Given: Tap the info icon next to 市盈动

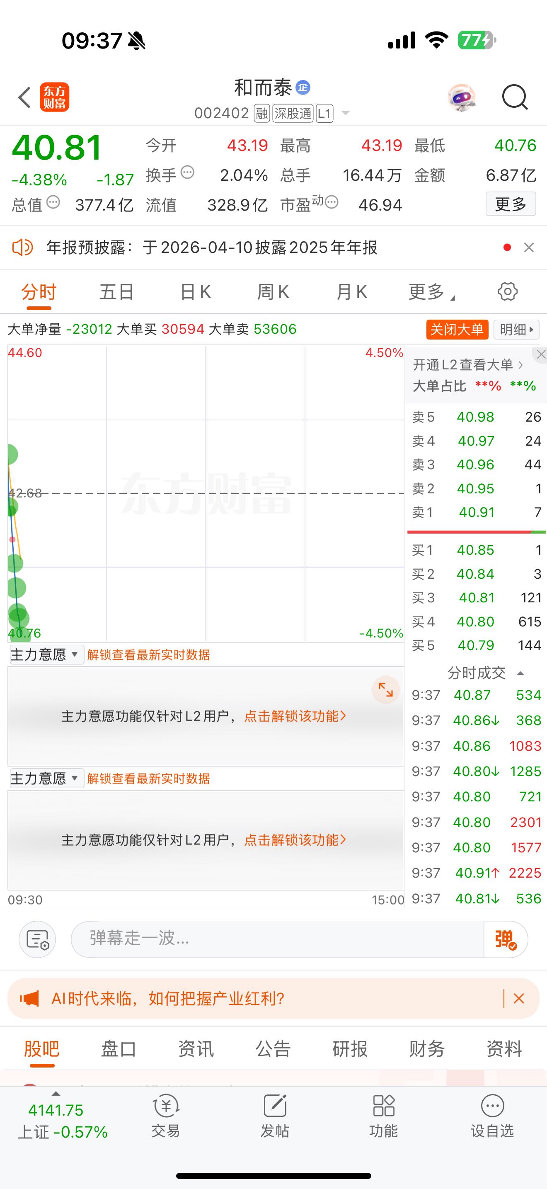Looking at the screenshot, I should tap(332, 202).
